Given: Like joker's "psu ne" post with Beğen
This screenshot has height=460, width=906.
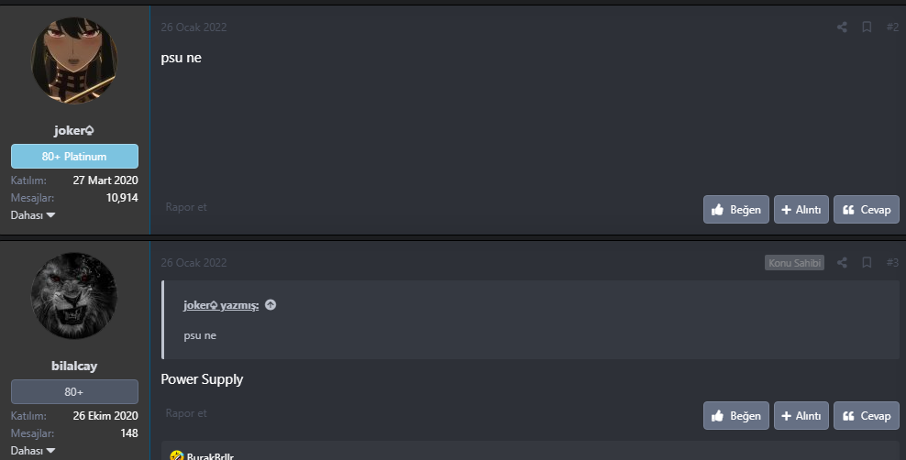Looking at the screenshot, I should click(736, 210).
